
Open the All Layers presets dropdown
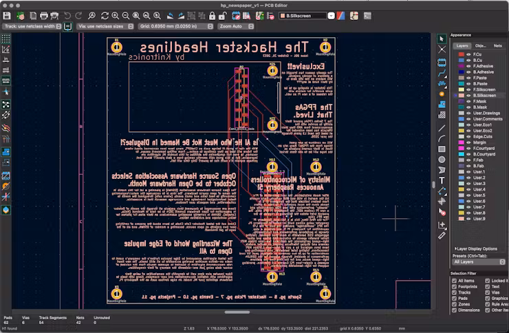[479, 262]
